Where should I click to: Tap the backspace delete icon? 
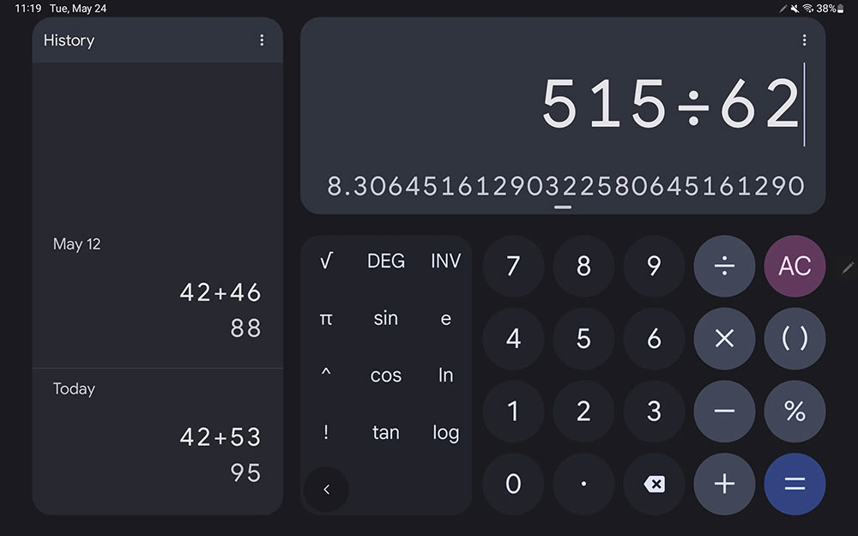[654, 484]
